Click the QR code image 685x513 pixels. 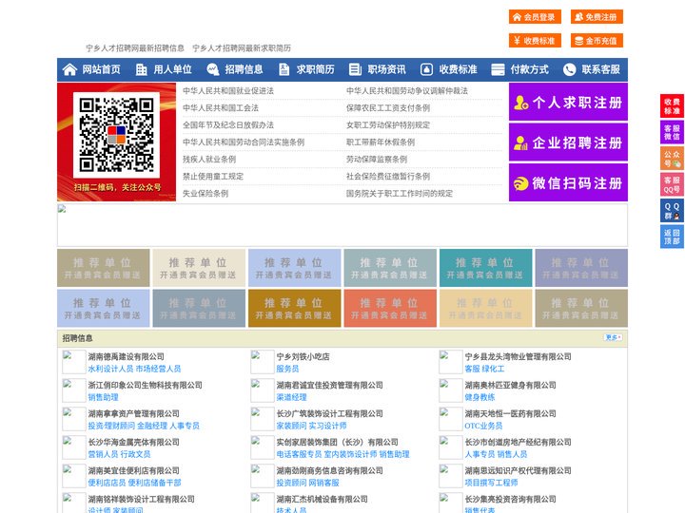[x=117, y=135]
